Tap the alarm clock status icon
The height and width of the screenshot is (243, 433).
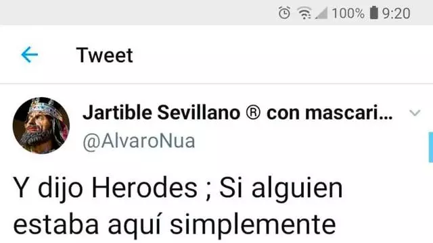[x=284, y=13]
